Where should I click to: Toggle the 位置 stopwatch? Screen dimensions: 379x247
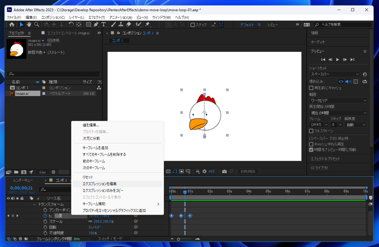click(45, 216)
